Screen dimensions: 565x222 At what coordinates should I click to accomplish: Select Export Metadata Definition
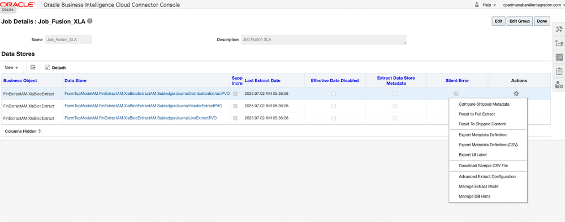point(483,135)
